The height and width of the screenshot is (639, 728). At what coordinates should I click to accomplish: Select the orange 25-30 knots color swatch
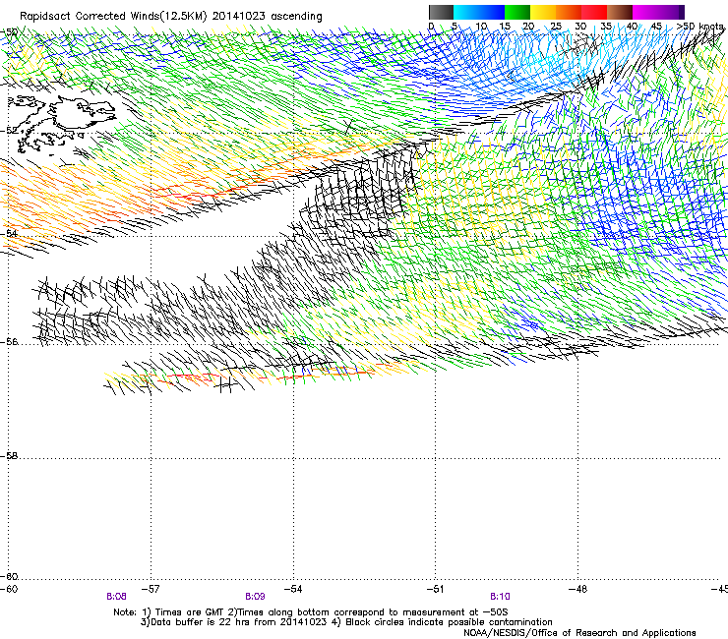(x=569, y=12)
